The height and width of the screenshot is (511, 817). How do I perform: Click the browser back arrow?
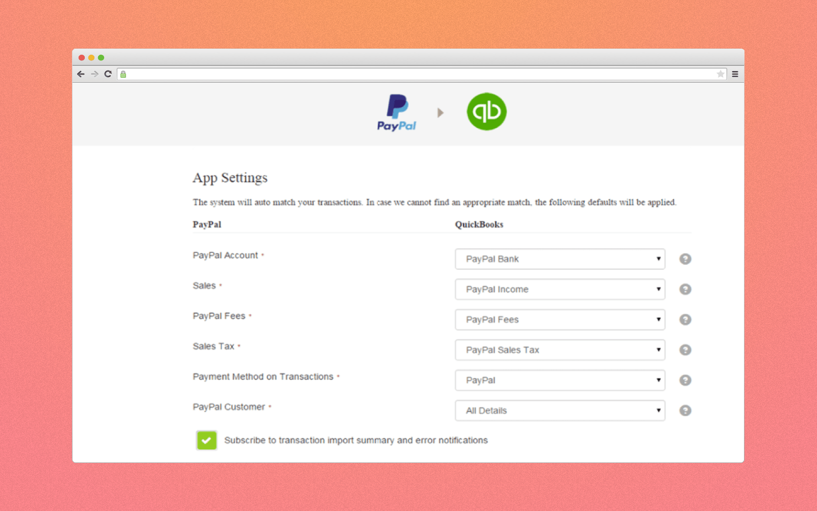81,74
